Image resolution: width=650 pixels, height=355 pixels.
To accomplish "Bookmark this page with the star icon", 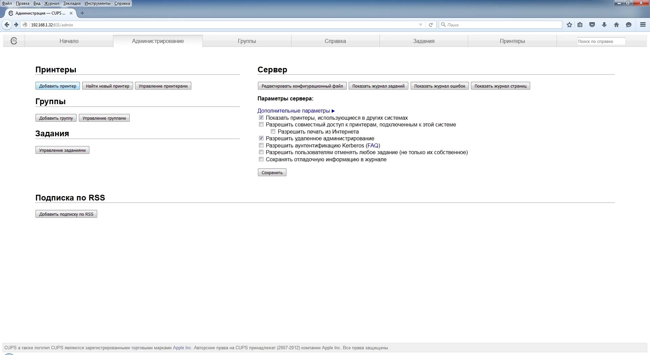I will 569,25.
